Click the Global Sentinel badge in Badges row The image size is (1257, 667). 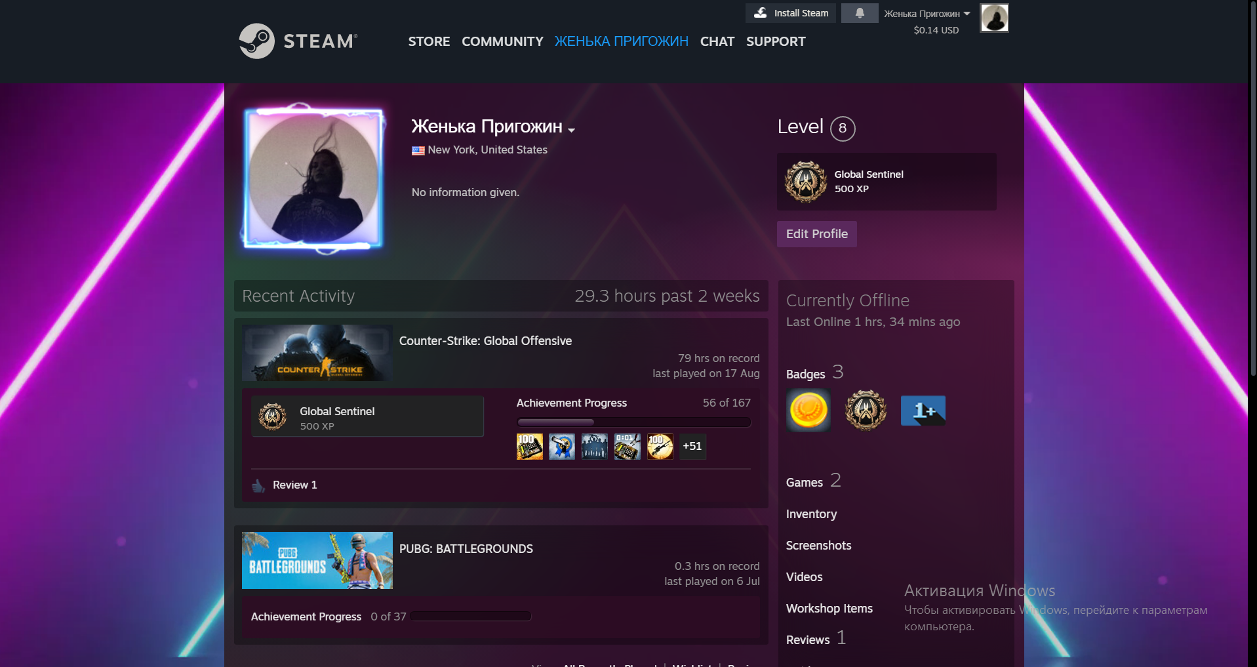pos(866,411)
